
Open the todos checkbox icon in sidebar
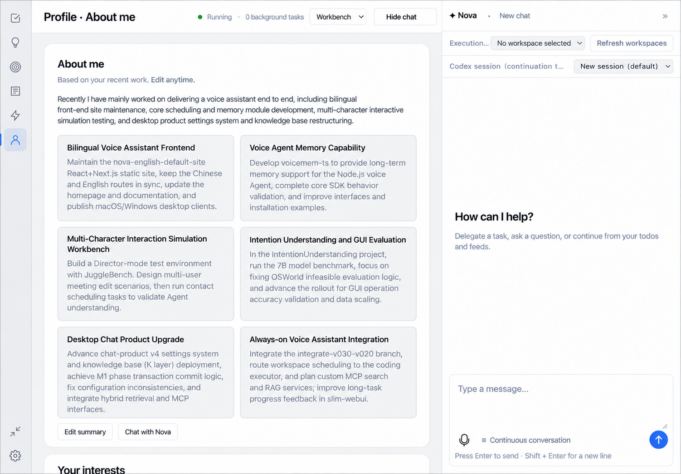coord(15,18)
